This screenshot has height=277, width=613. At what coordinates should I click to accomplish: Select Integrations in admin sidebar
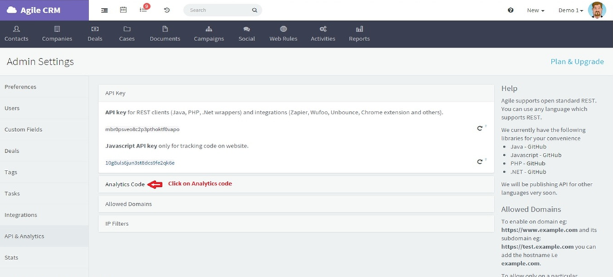tap(44, 215)
